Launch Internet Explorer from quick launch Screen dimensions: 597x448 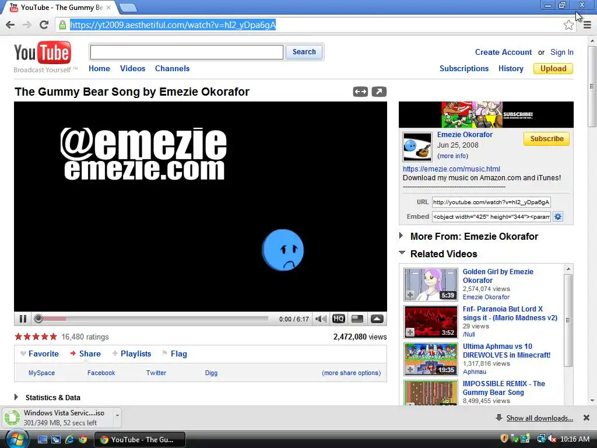coord(69,439)
